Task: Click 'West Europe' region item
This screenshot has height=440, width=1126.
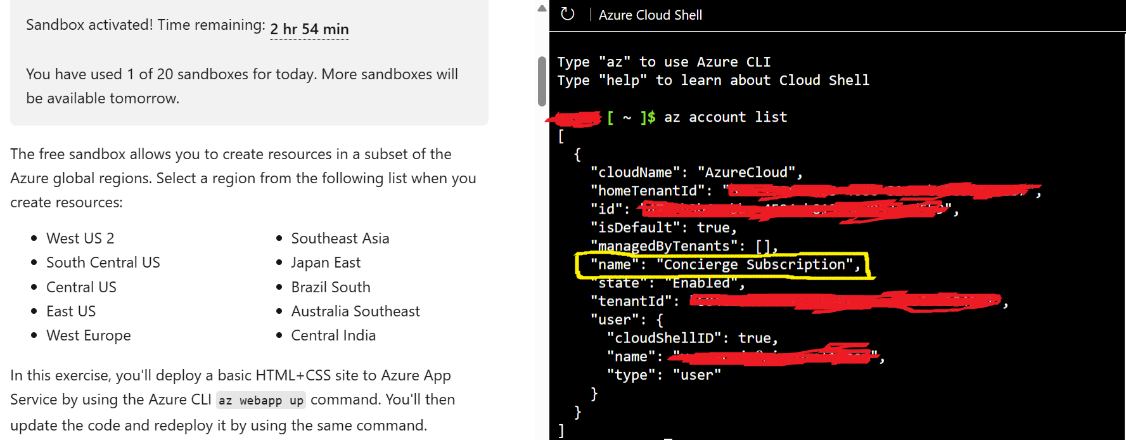Action: click(89, 335)
